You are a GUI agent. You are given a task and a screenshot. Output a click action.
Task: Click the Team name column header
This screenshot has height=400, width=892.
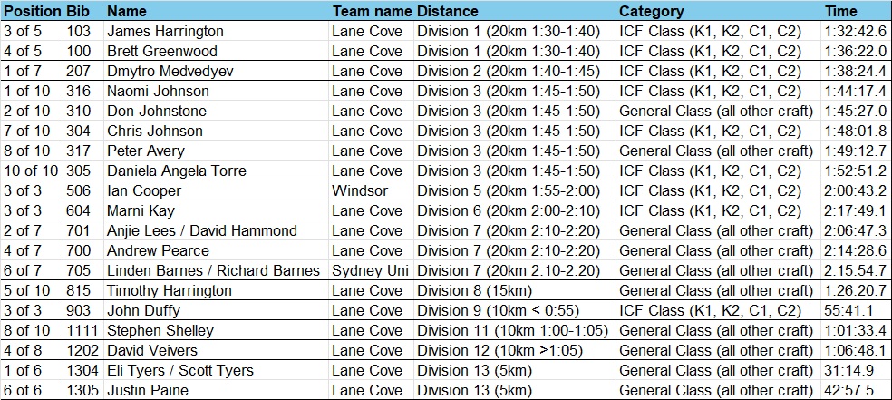click(372, 11)
